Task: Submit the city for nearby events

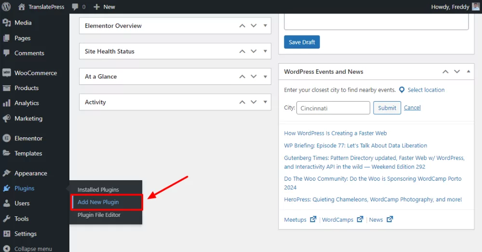Action: point(387,108)
